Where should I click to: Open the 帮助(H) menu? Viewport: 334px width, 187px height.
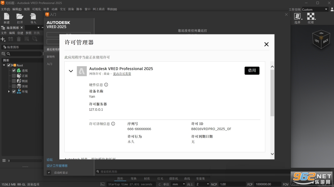pos(112,9)
